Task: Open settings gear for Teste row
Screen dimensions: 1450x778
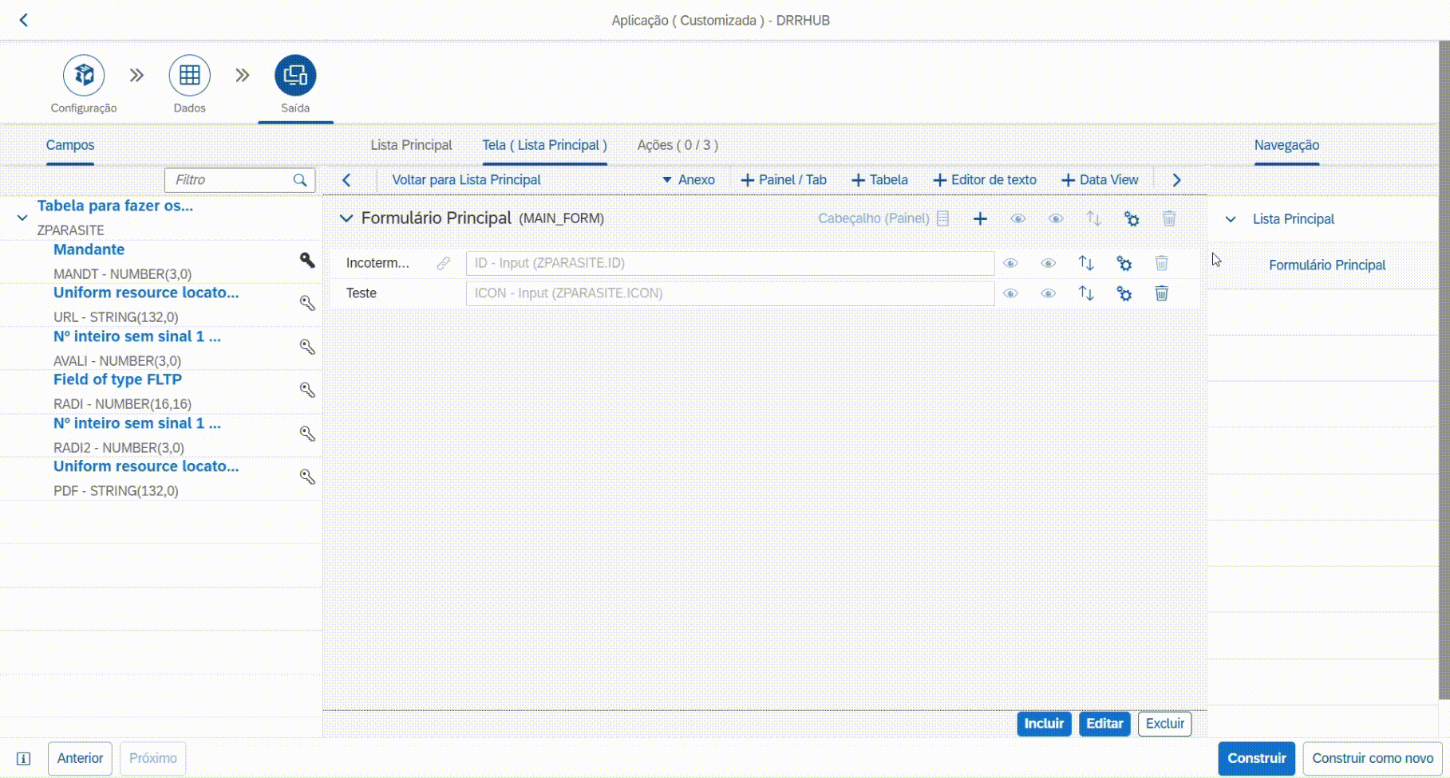Action: tap(1124, 293)
